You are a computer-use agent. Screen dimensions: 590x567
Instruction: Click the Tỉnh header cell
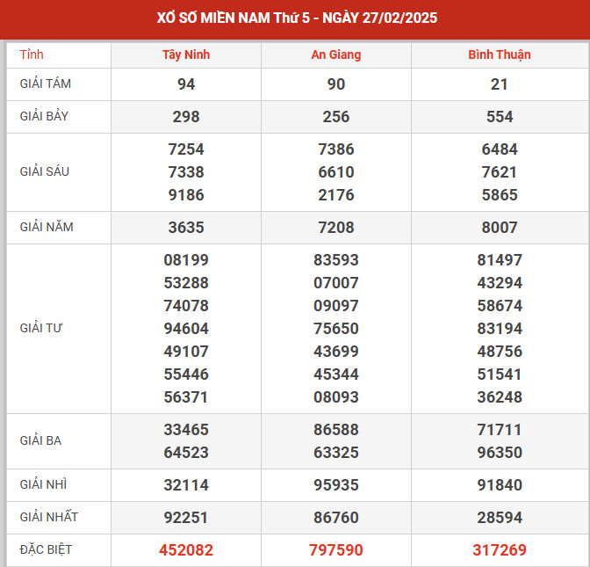32,55
